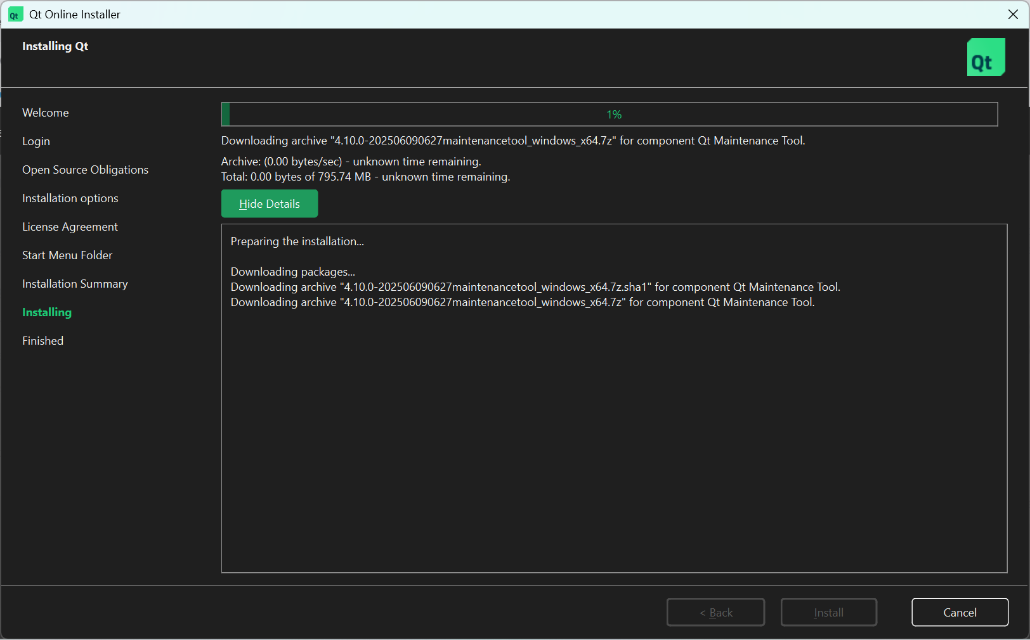Choose the Start Menu Folder step
Image resolution: width=1030 pixels, height=640 pixels.
tap(67, 255)
